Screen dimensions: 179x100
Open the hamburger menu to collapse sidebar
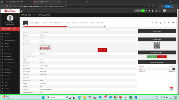coord(22,11)
